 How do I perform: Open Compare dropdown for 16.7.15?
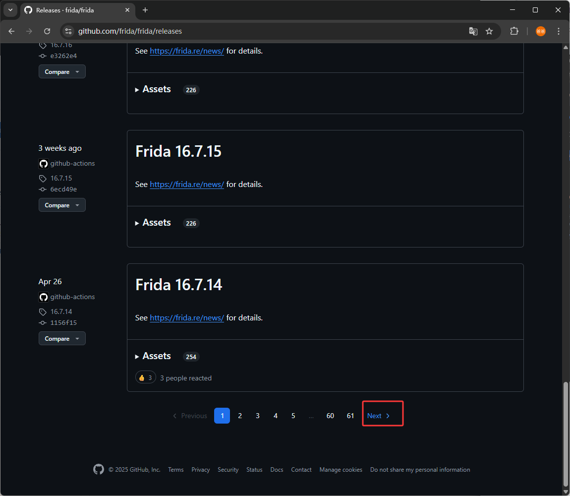(x=62, y=205)
